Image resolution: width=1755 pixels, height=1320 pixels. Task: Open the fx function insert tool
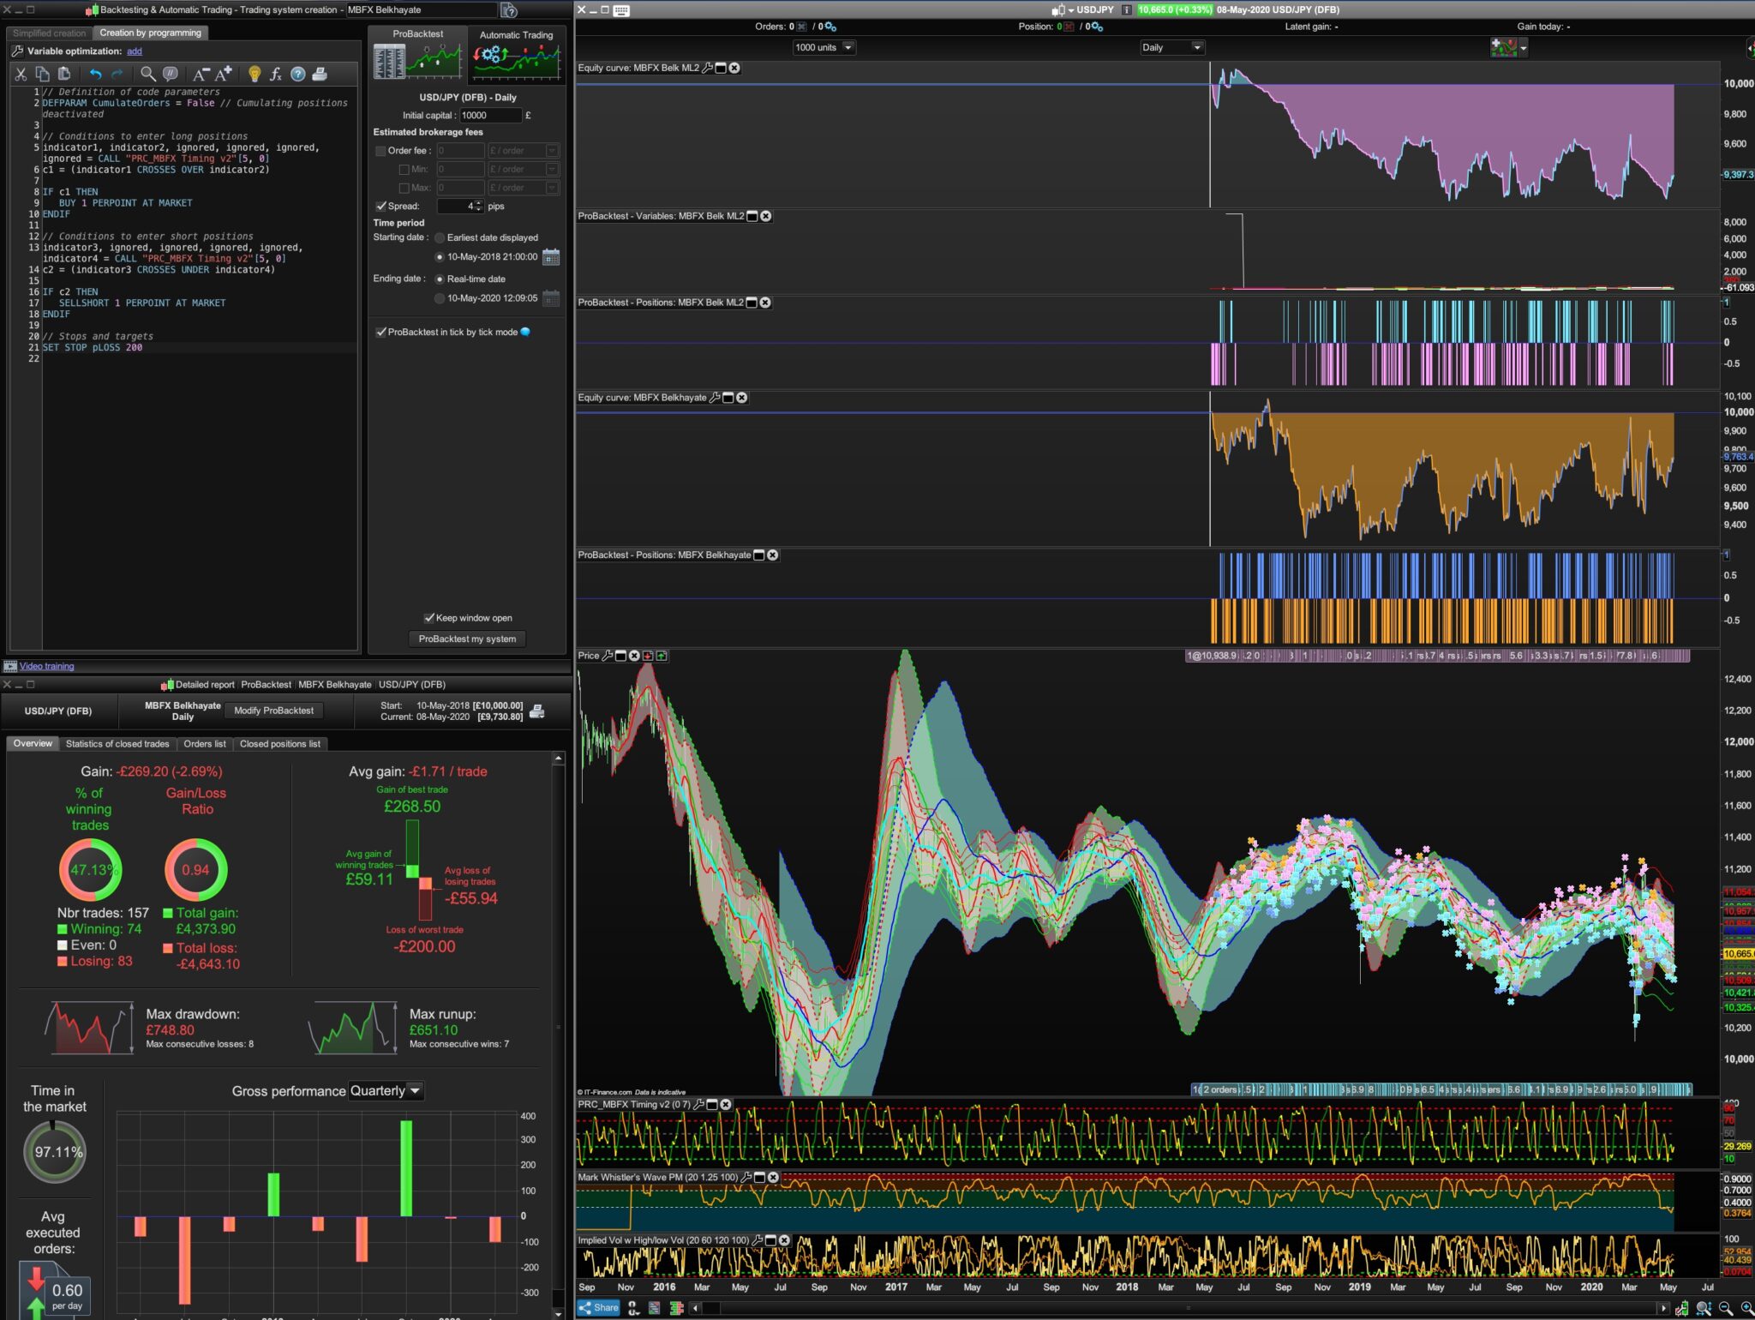click(x=275, y=75)
